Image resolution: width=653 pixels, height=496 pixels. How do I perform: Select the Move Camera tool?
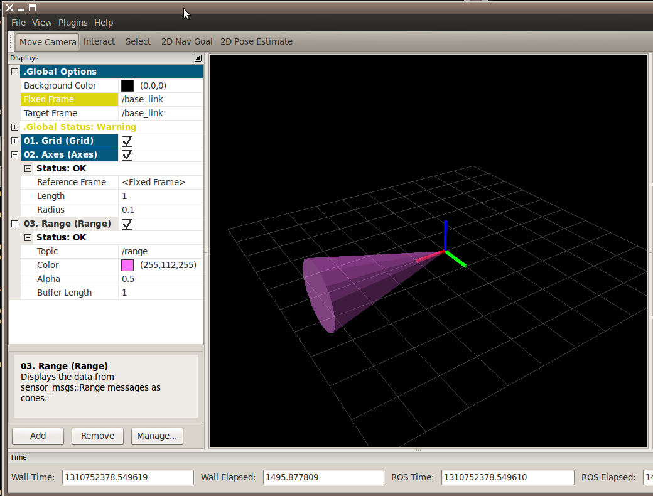coord(48,42)
